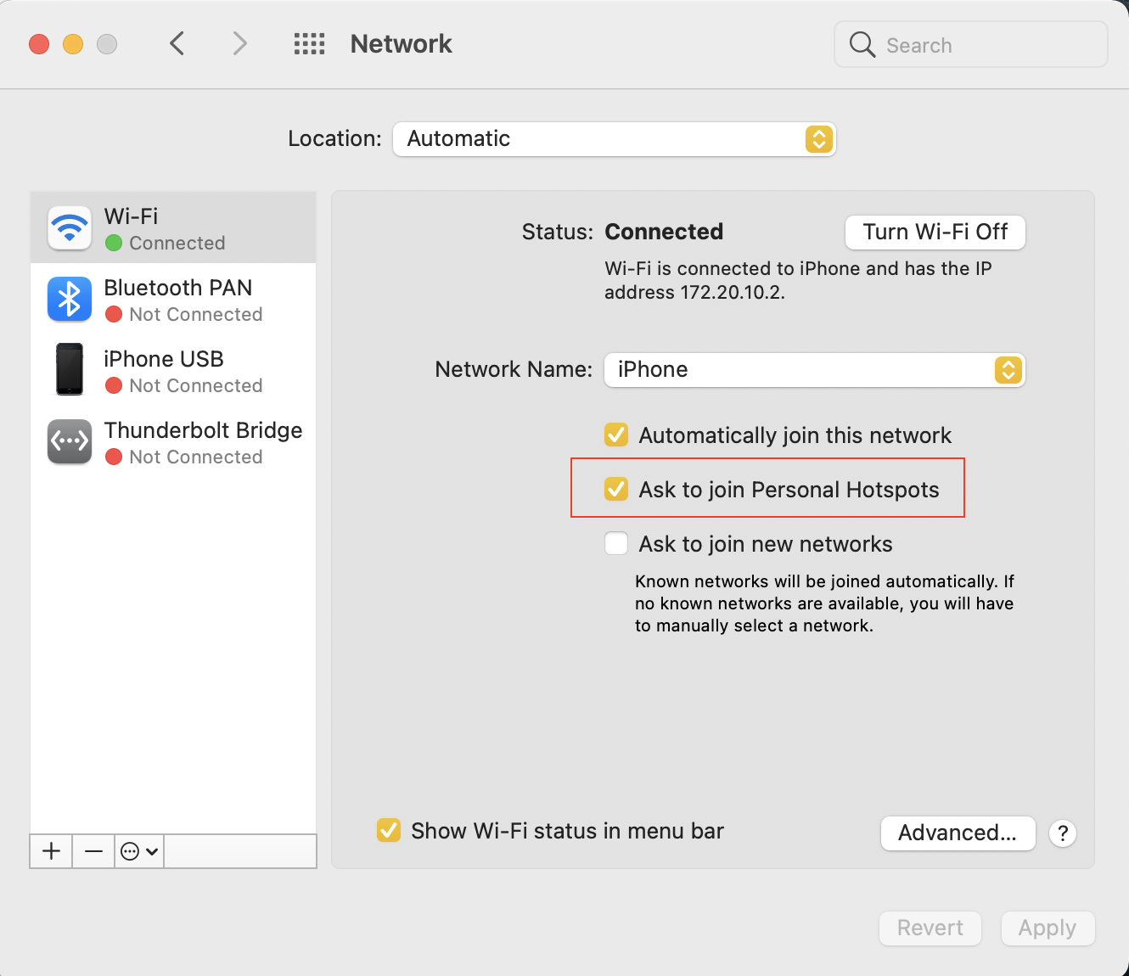The width and height of the screenshot is (1129, 976).
Task: Add a new network service with plus
Action: tap(52, 851)
